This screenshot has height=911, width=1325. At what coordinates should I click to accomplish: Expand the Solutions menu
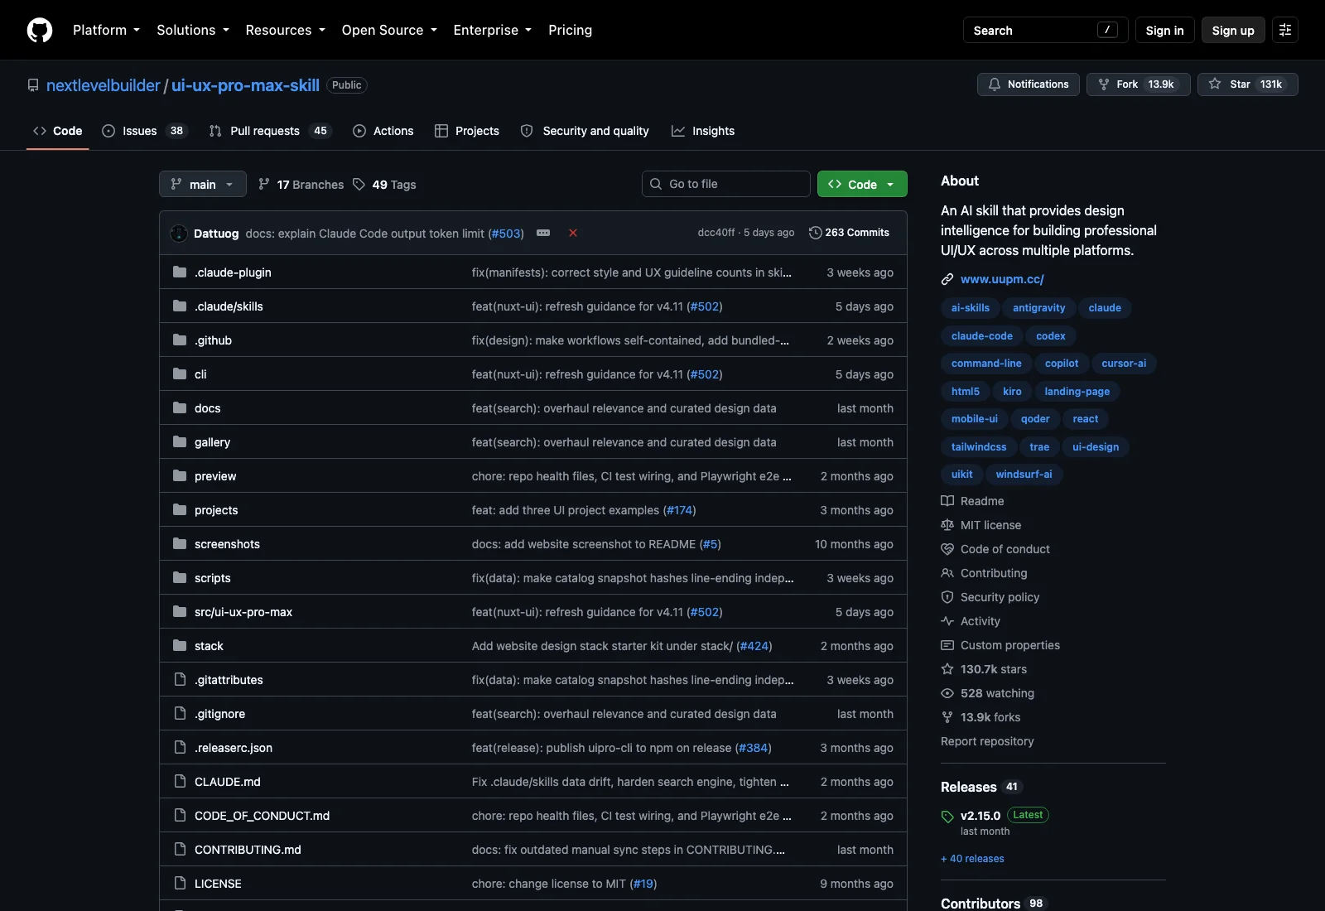[193, 30]
